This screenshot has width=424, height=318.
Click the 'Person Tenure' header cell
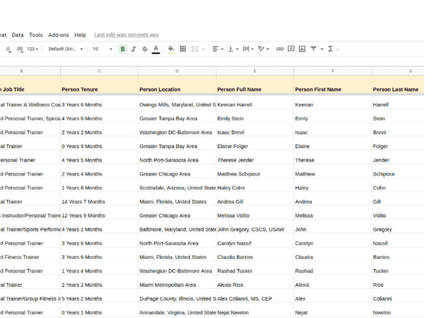(99, 85)
